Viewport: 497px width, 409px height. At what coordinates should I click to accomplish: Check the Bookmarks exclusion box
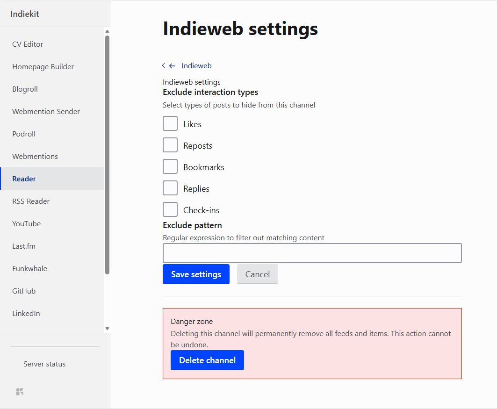(170, 167)
